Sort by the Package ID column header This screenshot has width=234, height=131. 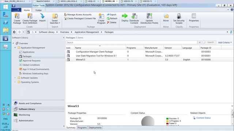point(210,48)
